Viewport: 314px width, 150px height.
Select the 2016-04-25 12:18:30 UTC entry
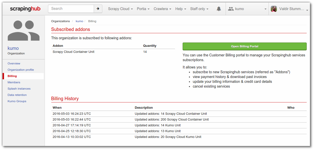pyautogui.click(x=72, y=131)
